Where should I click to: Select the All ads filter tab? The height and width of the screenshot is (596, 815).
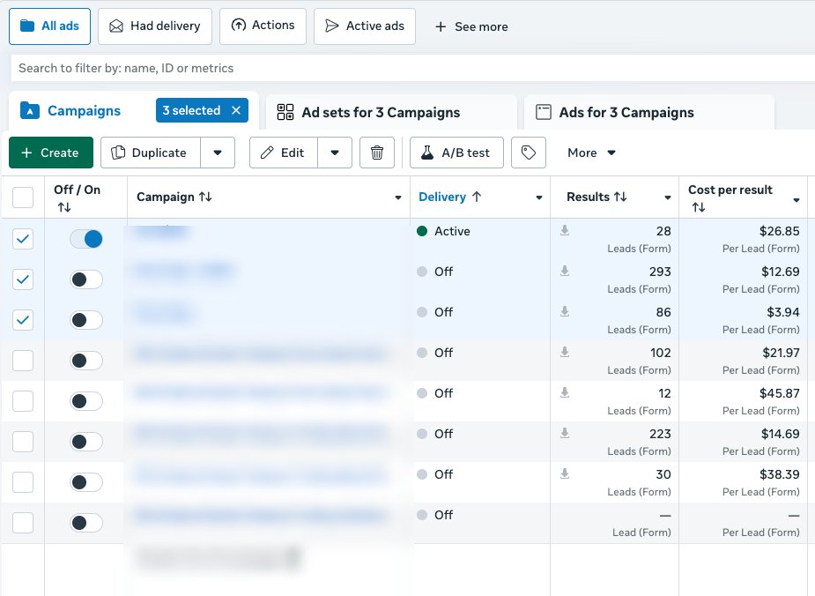coord(50,26)
